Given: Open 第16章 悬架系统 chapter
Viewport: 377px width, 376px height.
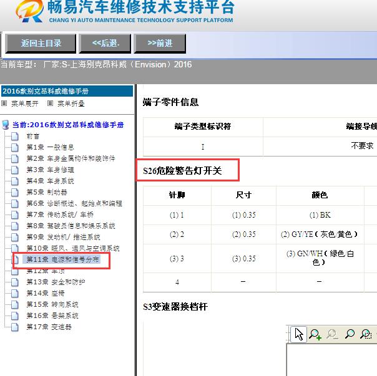Looking at the screenshot, I should point(52,316).
